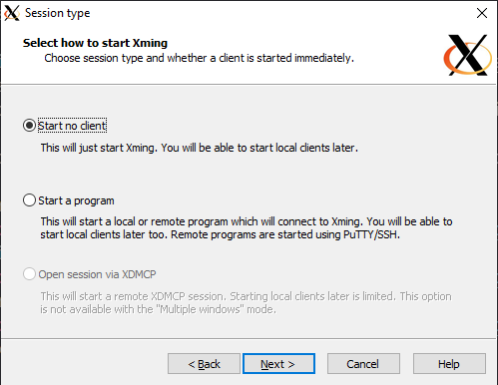This screenshot has height=385, width=498.
Task: Click the 'Session type' window title text
Action: [58, 13]
